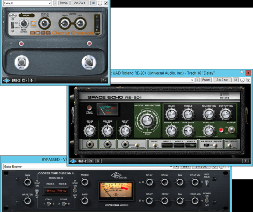The image size is (253, 212).
Task: Toggle the Cooper Time Cube Wet Solo switch
Action: [x=207, y=183]
